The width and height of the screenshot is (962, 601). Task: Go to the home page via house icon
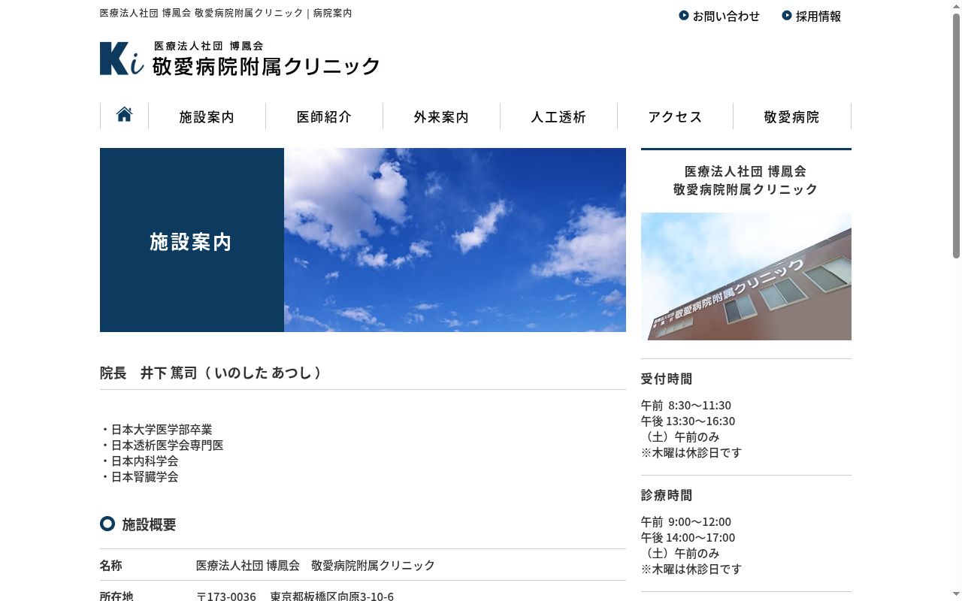pos(124,115)
